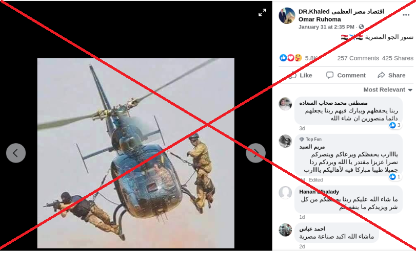Go to the previous photo arrow
The width and height of the screenshot is (416, 253).
[16, 153]
